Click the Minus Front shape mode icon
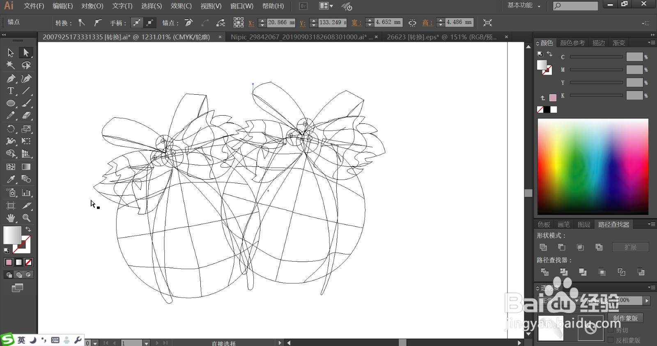 (561, 247)
